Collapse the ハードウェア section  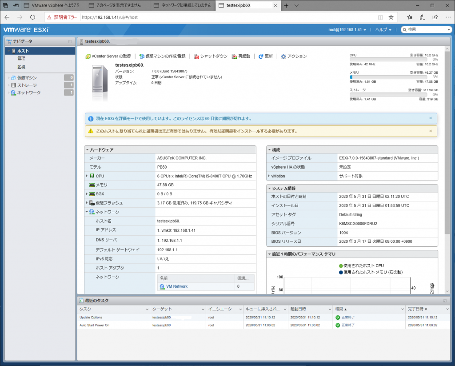[x=87, y=150]
